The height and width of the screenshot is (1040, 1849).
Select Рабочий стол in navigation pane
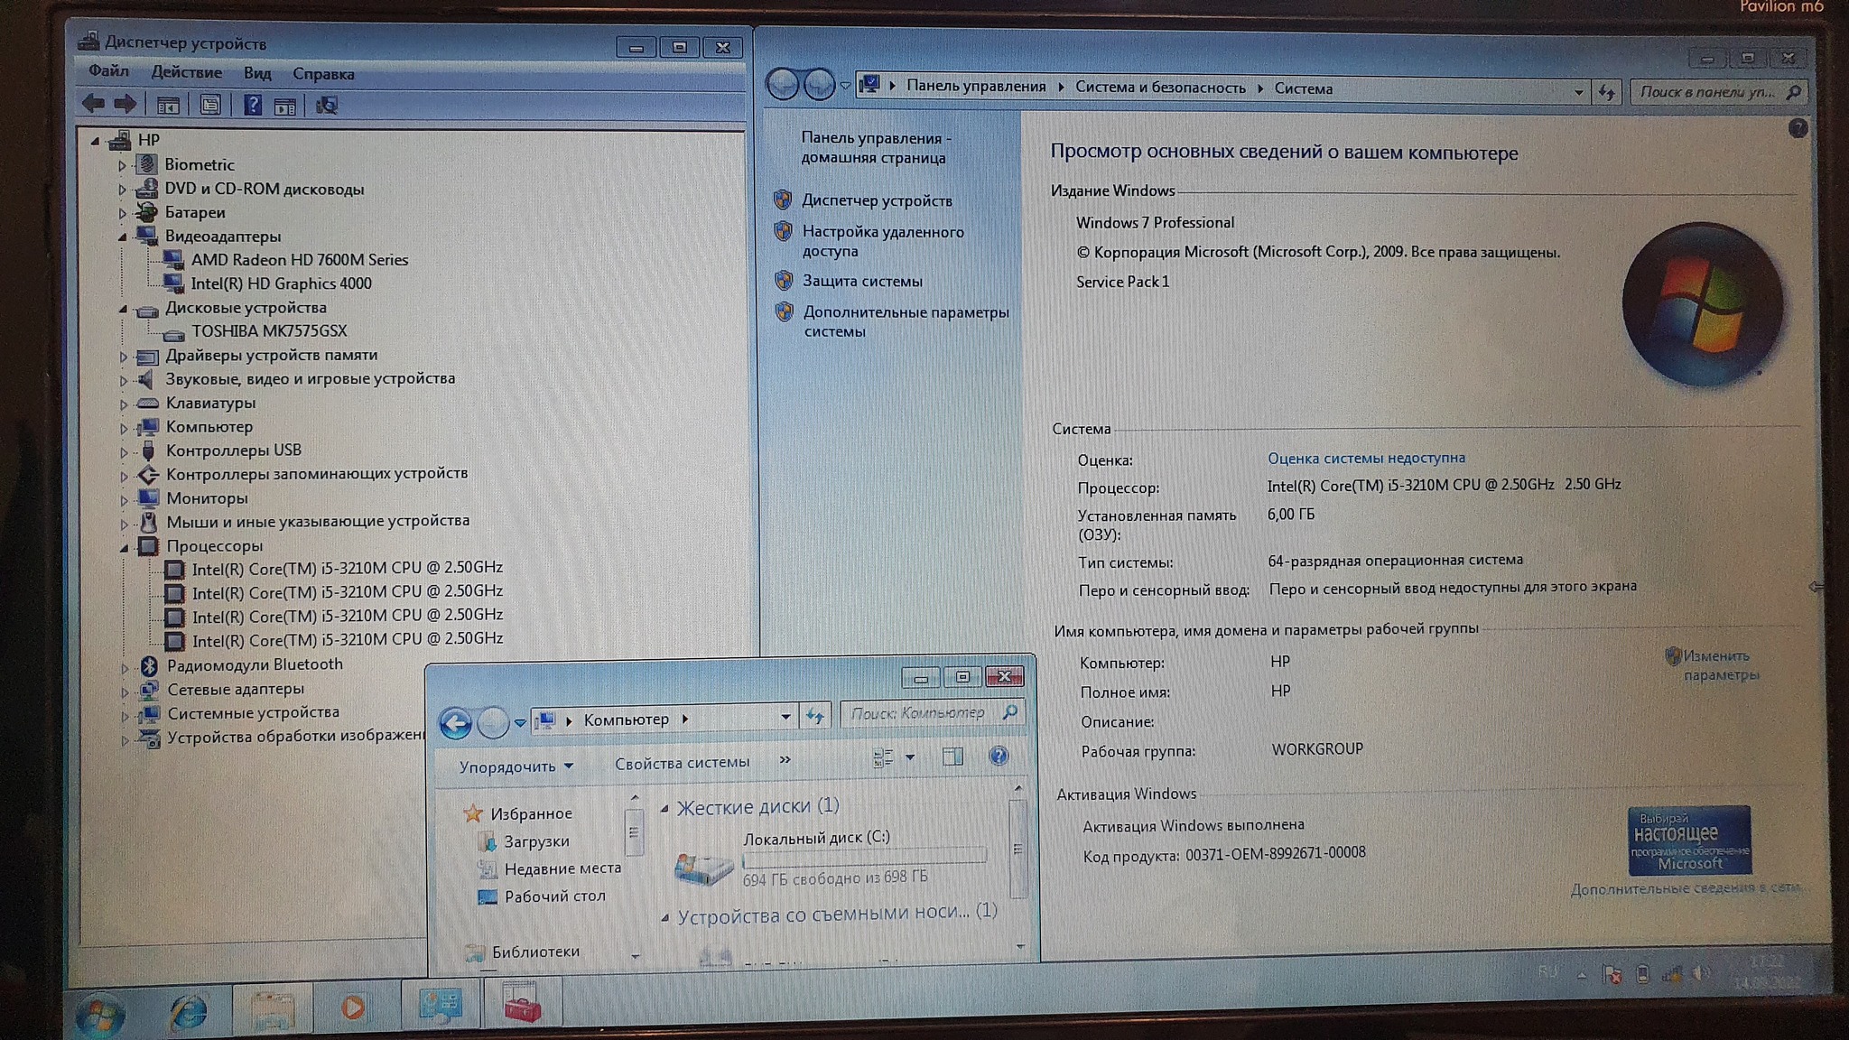[554, 896]
